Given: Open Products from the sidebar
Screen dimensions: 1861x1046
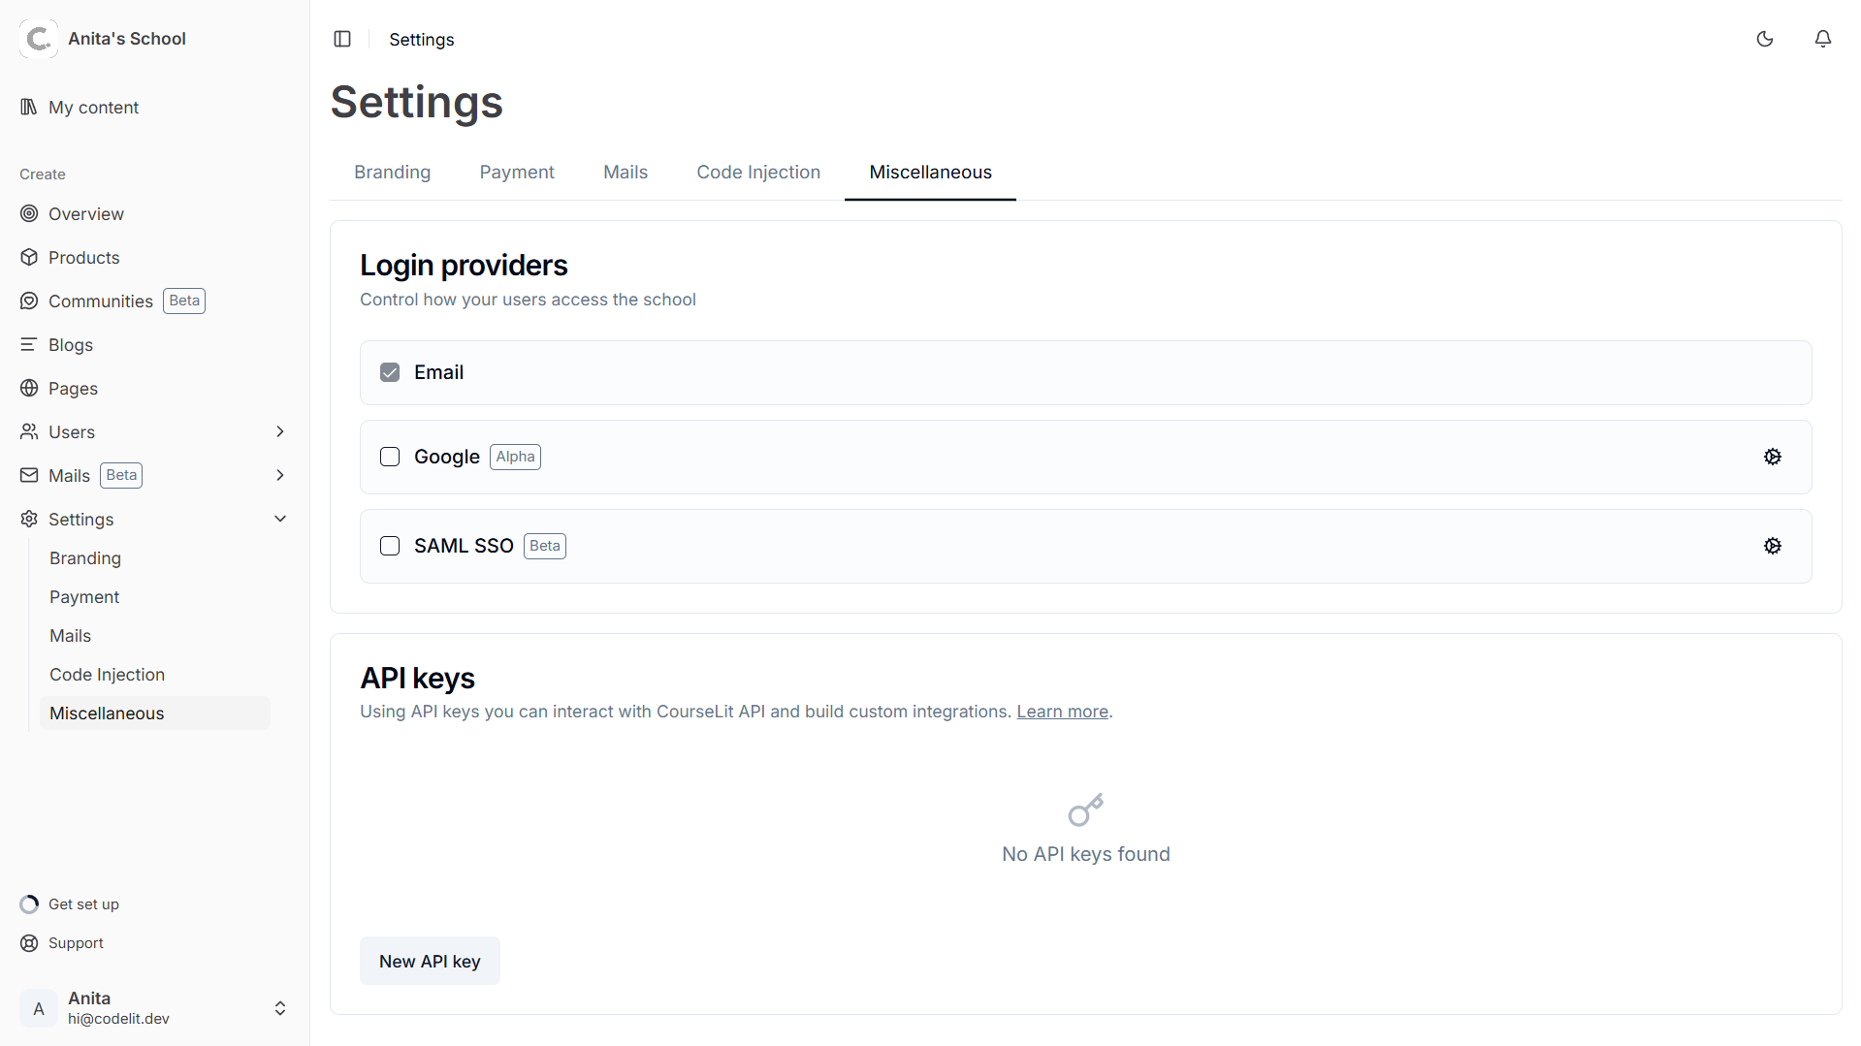Looking at the screenshot, I should [x=83, y=257].
